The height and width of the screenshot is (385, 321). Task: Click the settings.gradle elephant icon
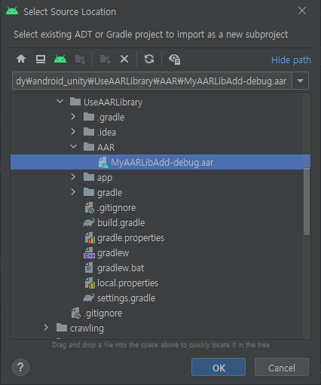point(89,298)
